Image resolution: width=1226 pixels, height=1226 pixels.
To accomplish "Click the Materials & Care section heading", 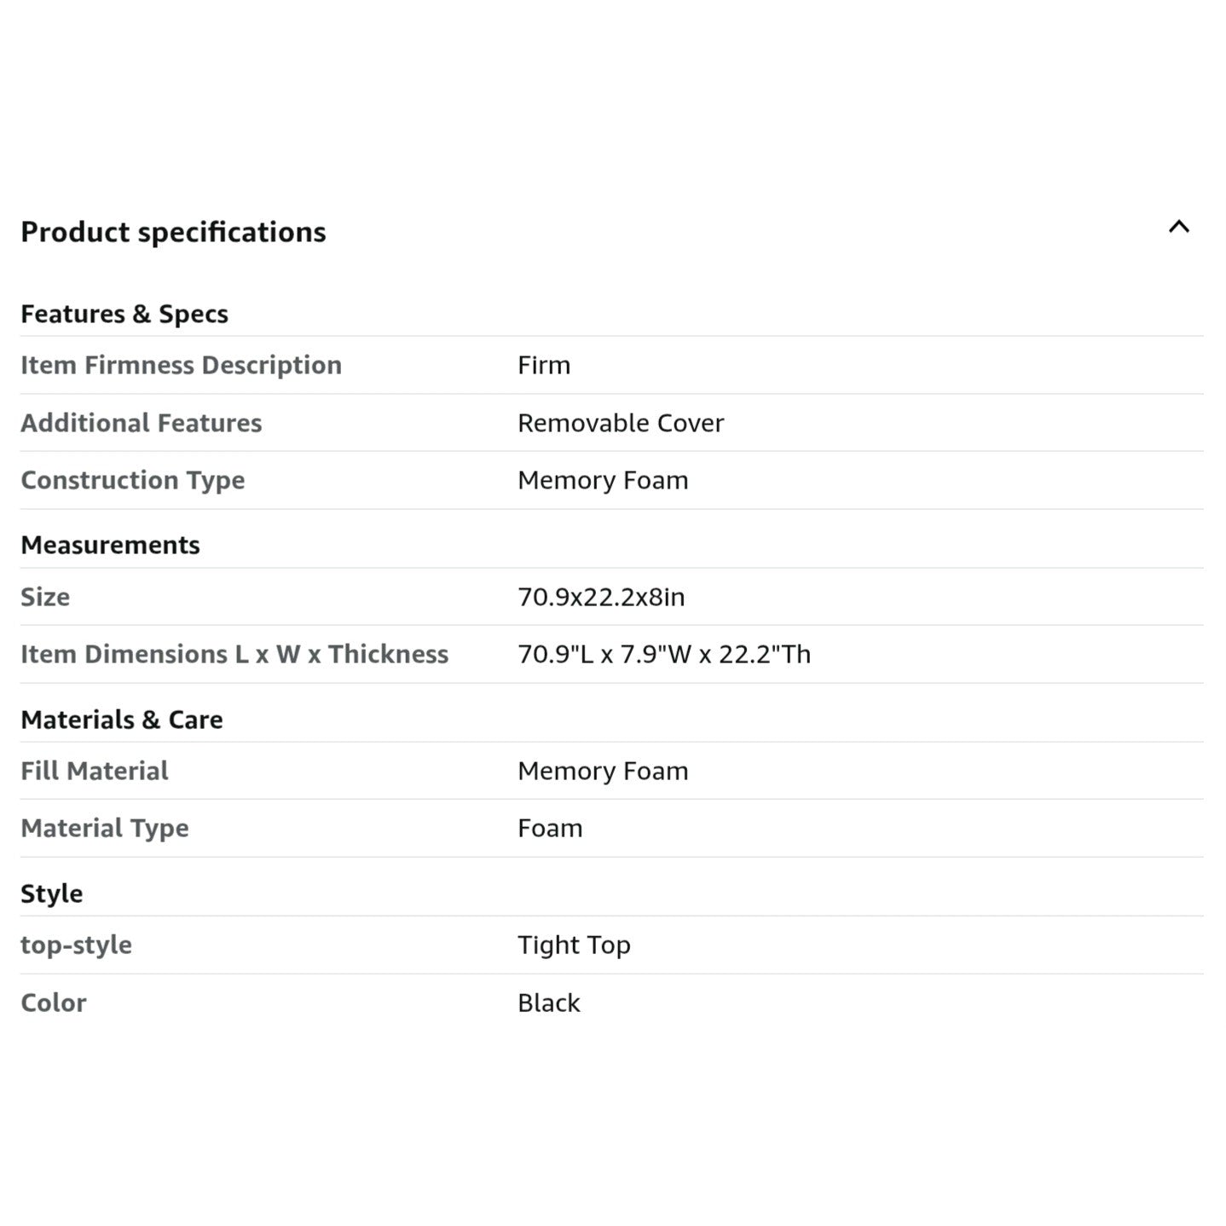I will [122, 720].
